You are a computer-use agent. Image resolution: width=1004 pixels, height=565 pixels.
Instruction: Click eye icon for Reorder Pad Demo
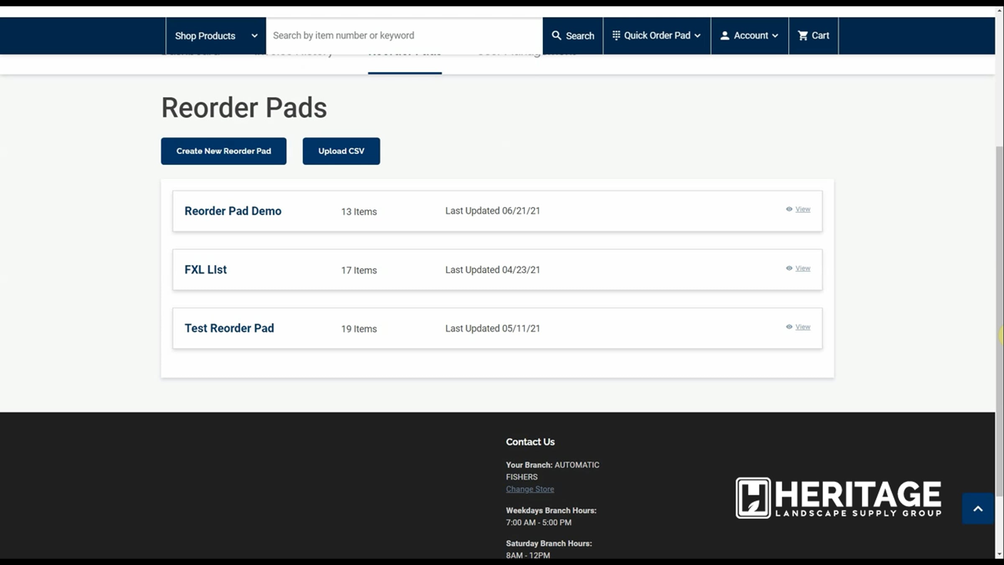pos(789,209)
